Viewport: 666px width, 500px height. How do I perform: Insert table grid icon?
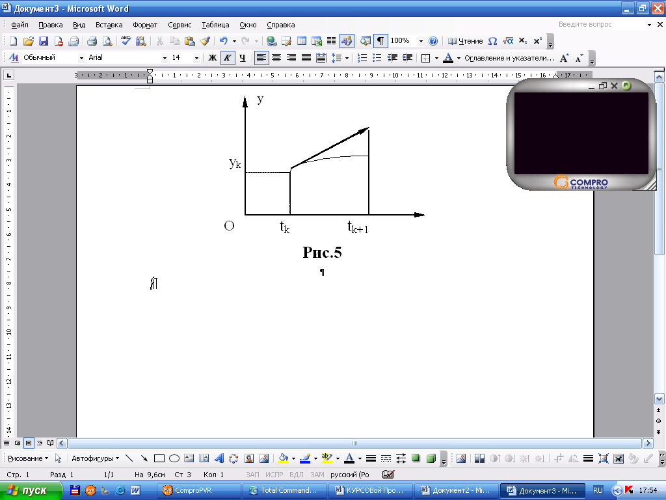click(302, 41)
